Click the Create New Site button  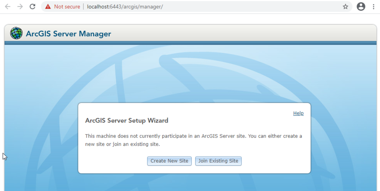(x=170, y=161)
